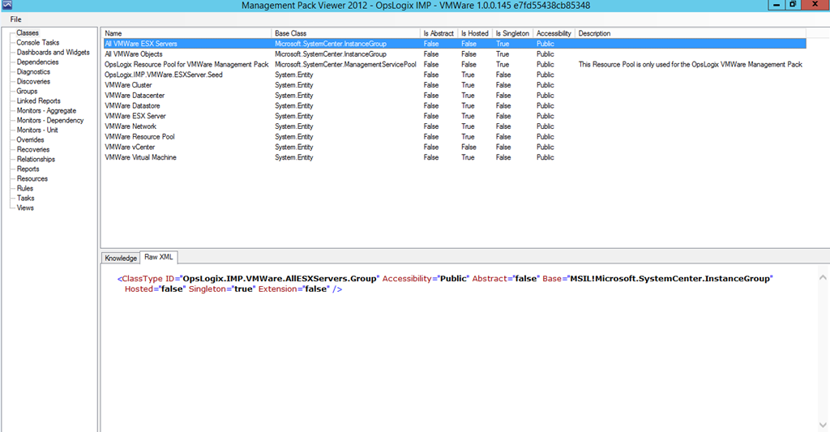Choose Relationships in the left tree
This screenshot has height=432, width=830.
click(x=36, y=160)
